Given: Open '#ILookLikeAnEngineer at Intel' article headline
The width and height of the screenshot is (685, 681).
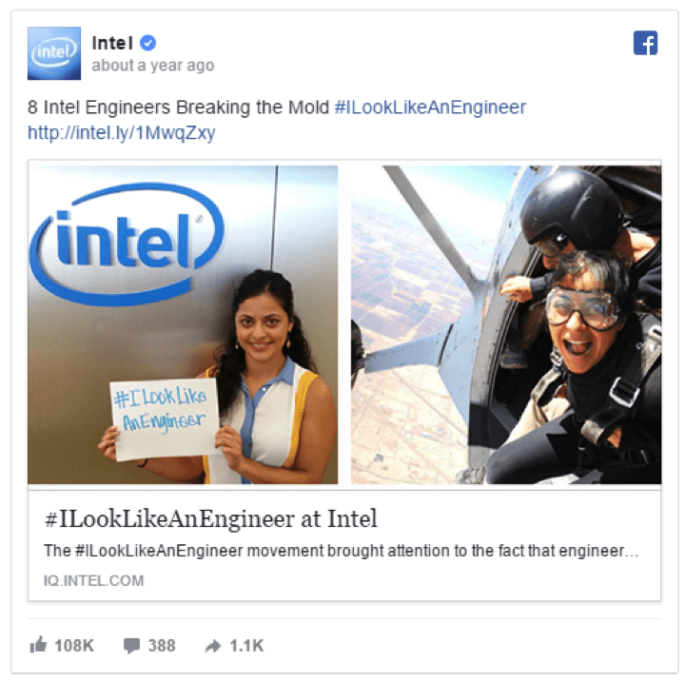Looking at the screenshot, I should point(210,519).
